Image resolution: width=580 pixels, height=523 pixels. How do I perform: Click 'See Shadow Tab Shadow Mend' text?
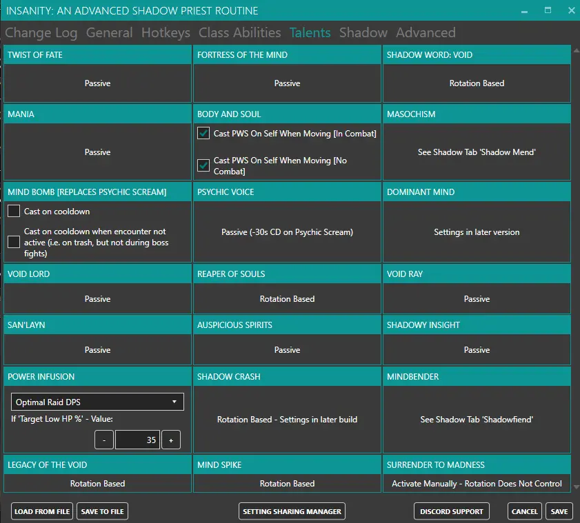pos(477,152)
